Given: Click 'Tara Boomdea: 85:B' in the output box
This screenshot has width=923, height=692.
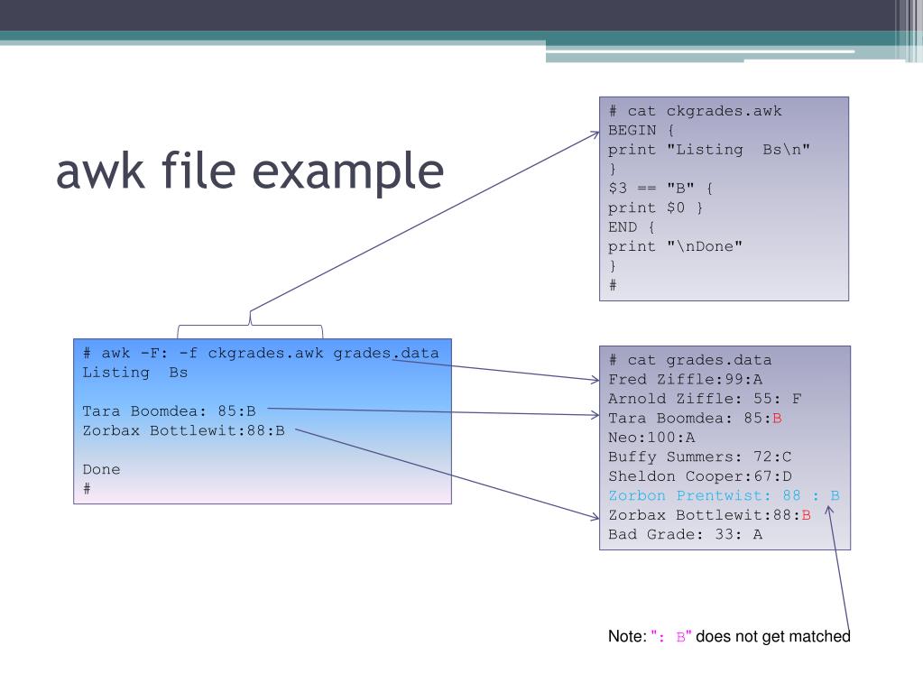Looking at the screenshot, I should [x=169, y=411].
